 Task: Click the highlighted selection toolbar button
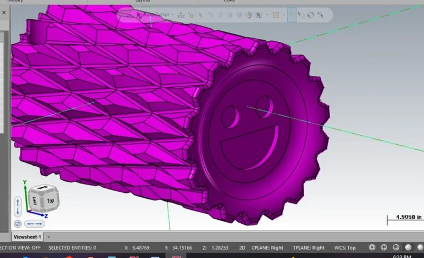coord(291,15)
